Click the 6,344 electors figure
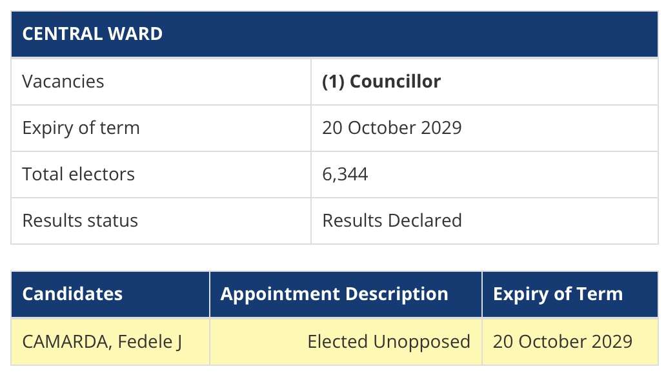 (345, 174)
